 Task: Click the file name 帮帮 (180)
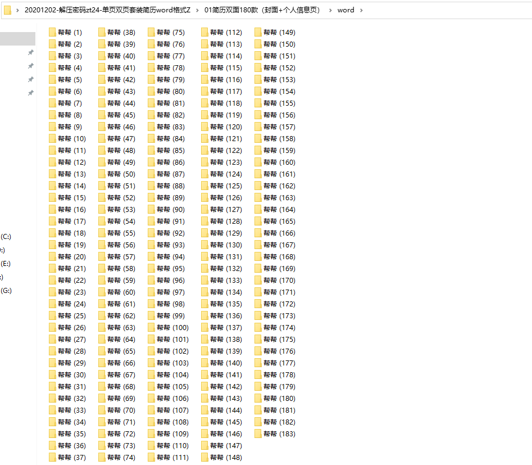280,399
